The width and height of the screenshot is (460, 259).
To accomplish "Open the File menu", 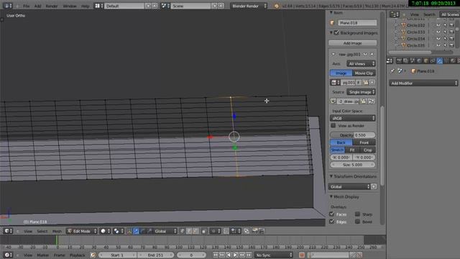I will (26, 6).
